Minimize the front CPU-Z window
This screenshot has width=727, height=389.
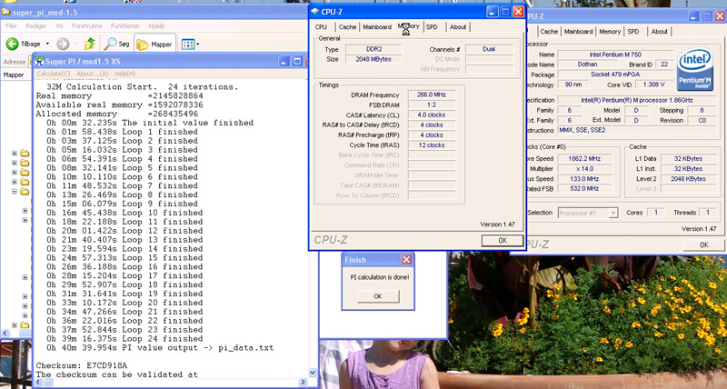click(x=493, y=12)
